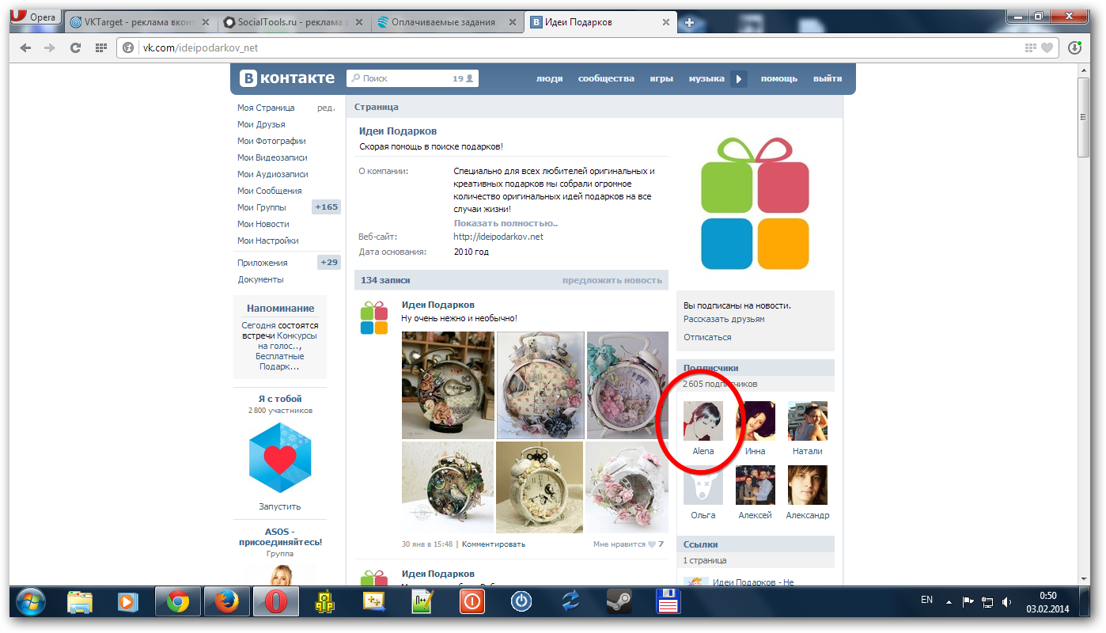Open Мои Видеозаписи in the sidebar

click(x=272, y=157)
